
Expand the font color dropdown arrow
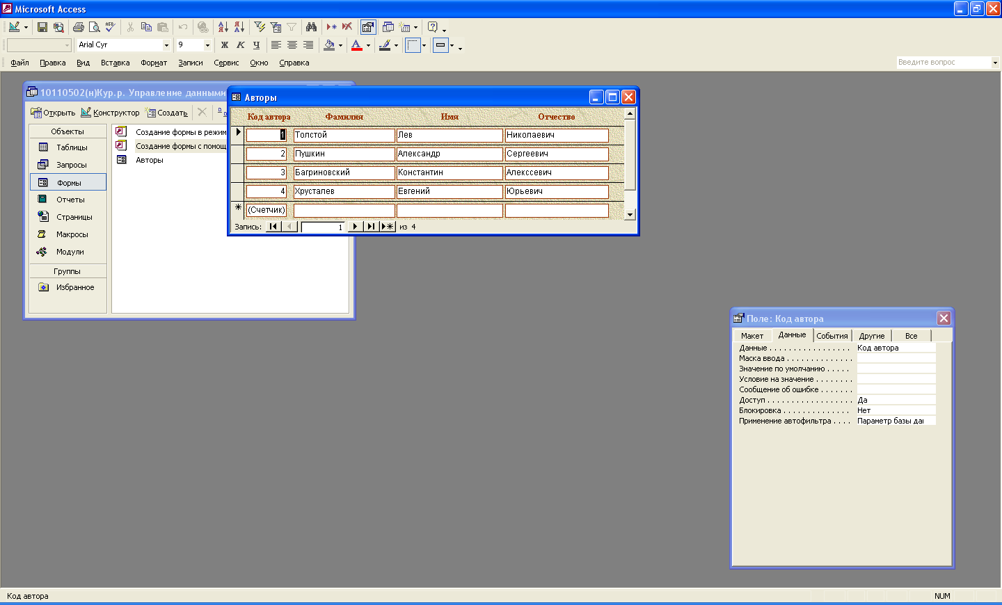coord(368,46)
